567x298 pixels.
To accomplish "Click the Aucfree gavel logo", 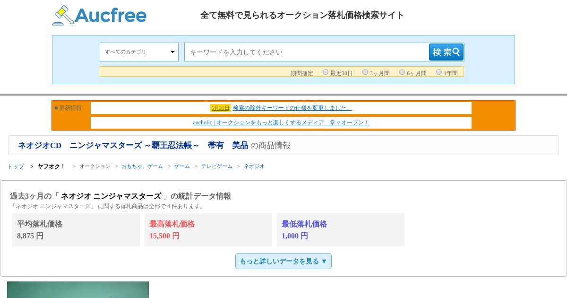I will pos(99,15).
